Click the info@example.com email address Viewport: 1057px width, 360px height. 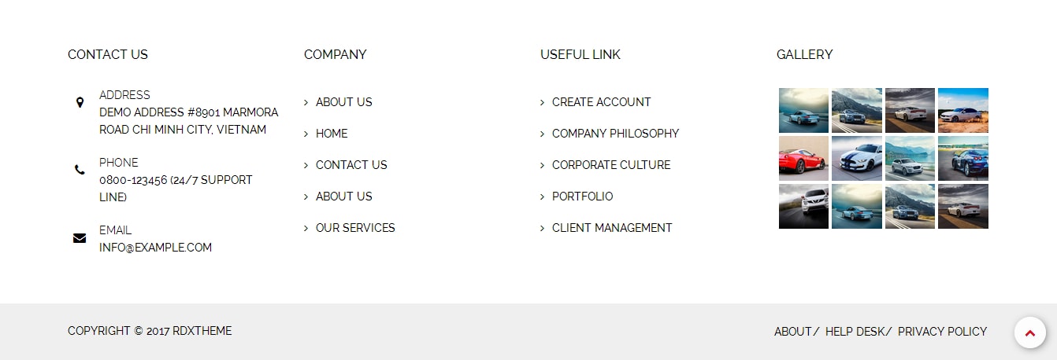pyautogui.click(x=155, y=248)
